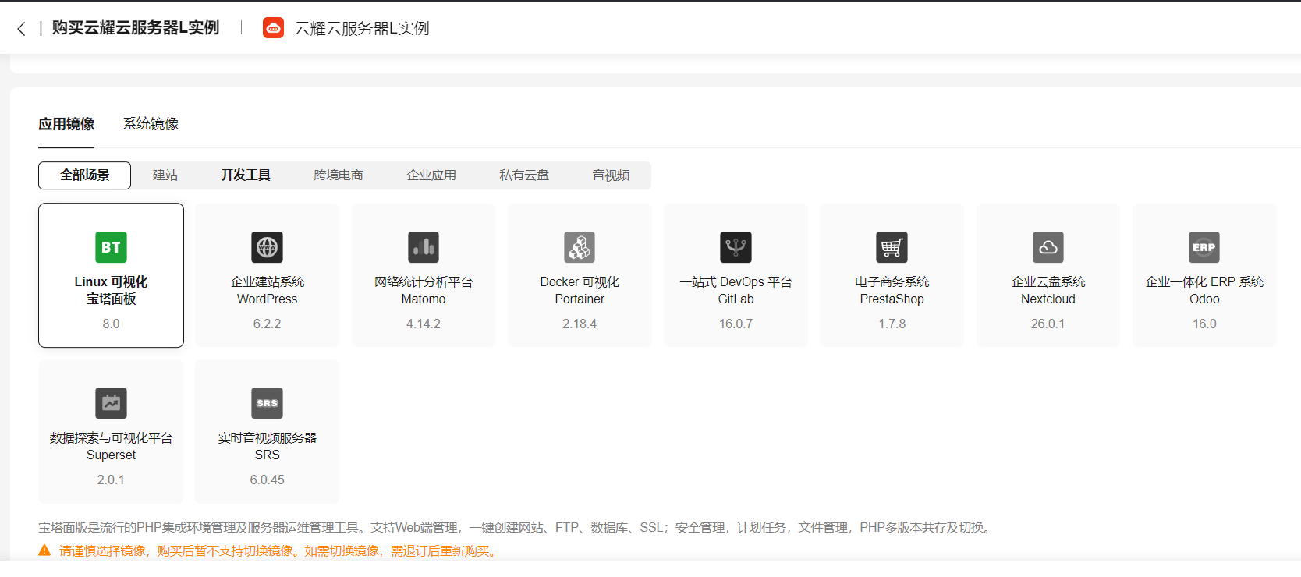1301x577 pixels.
Task: Choose the 电子商务系统 PrestaShop label
Action: [x=892, y=290]
